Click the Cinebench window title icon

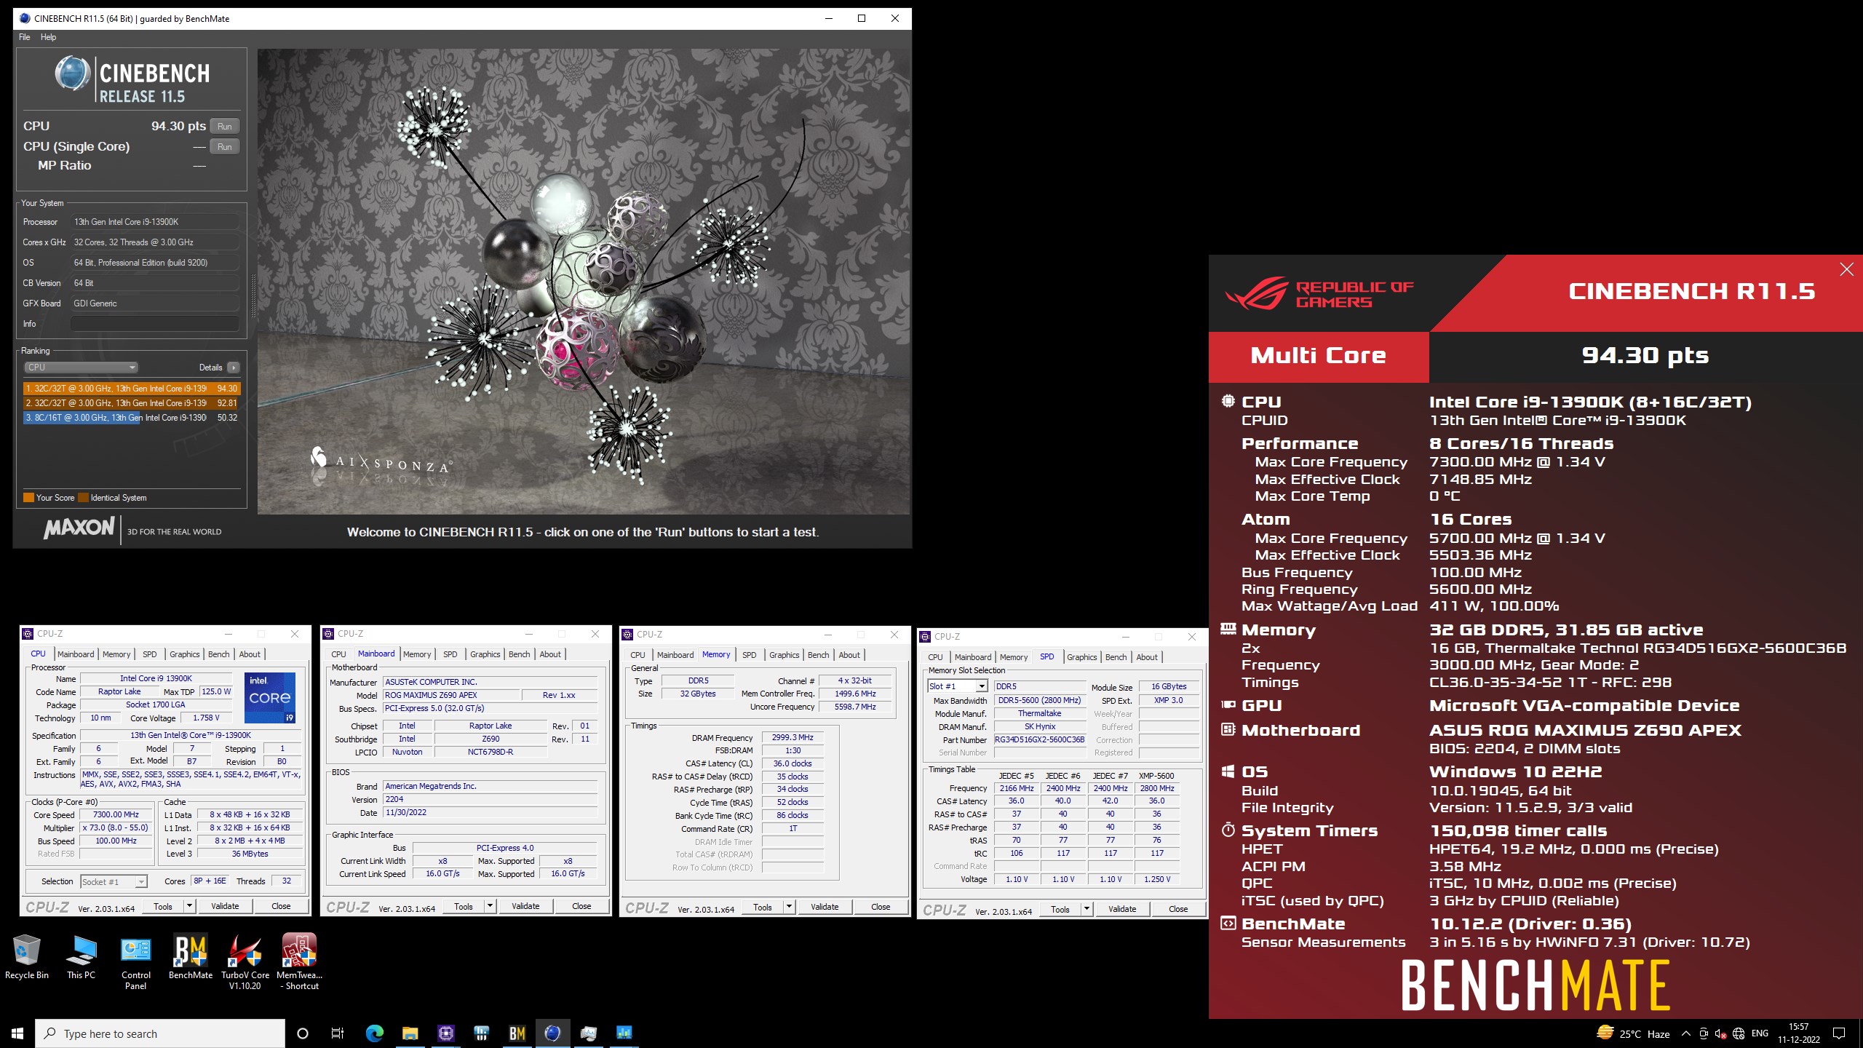24,19
